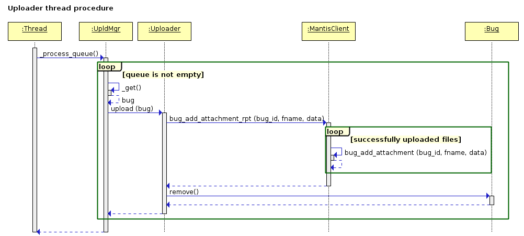Screen dimensions: 524x236
Task: Click the diagram title 'Uploader thread procedure'
Action: pyautogui.click(x=61, y=8)
